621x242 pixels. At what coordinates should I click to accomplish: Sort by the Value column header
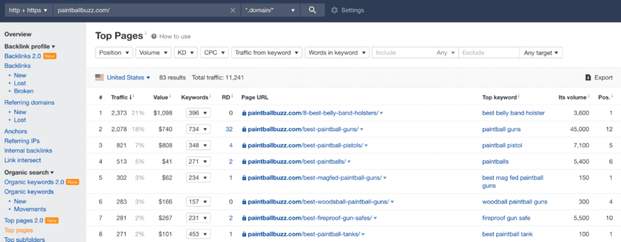pos(161,97)
